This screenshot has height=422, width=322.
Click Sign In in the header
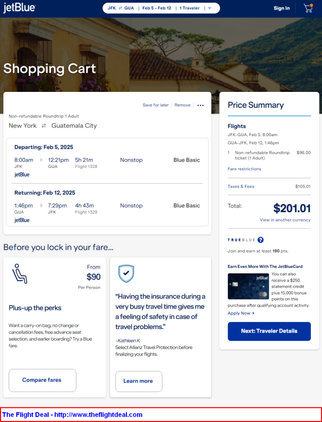[282, 8]
